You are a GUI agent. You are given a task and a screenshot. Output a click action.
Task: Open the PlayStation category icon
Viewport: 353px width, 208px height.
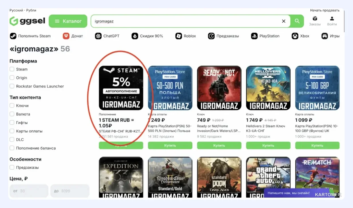pos(254,36)
